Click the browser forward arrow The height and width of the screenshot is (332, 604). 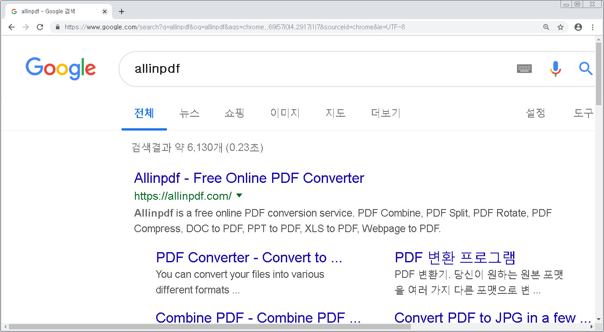(26, 27)
